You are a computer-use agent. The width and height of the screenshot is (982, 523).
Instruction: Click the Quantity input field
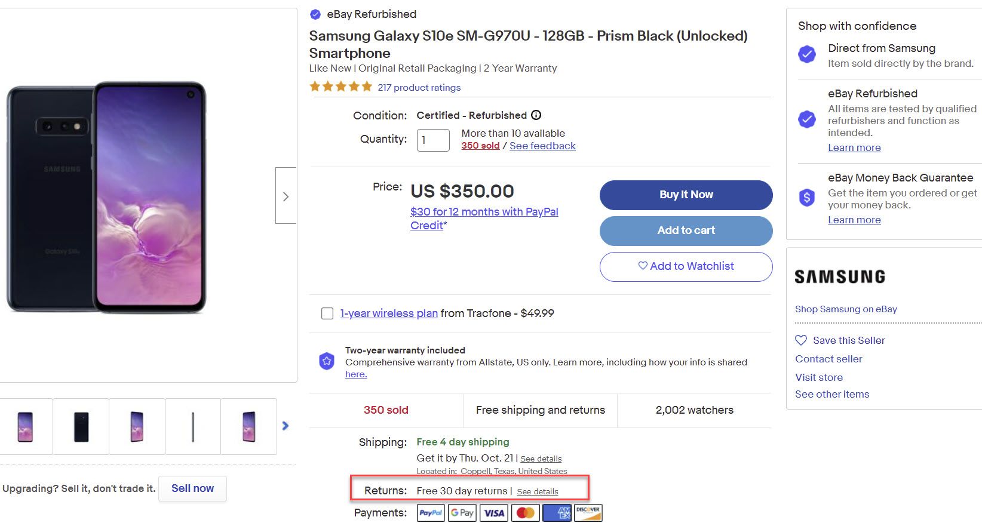(x=432, y=140)
